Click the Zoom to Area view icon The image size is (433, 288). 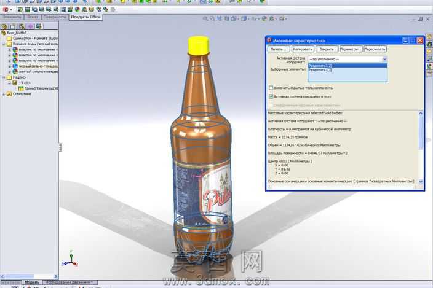pyautogui.click(x=212, y=19)
